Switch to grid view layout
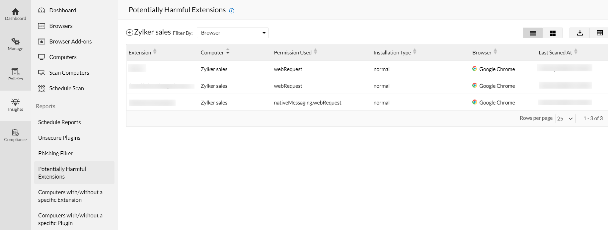This screenshot has width=608, height=230. coord(553,33)
